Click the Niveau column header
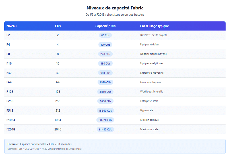Image resolution: width=229 pixels, height=157 pixels. (x=11, y=26)
